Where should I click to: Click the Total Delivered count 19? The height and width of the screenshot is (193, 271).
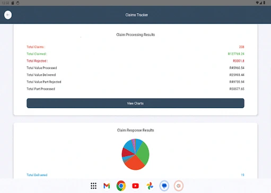coord(242,175)
